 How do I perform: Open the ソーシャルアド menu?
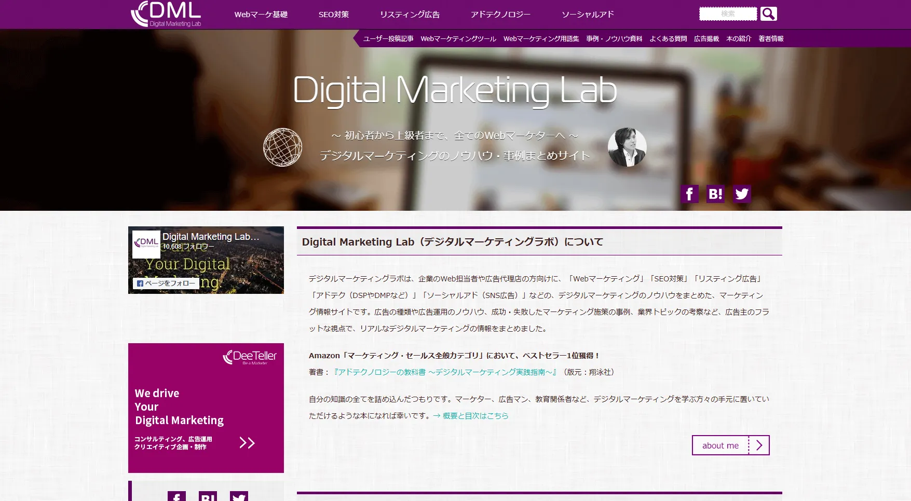point(588,15)
